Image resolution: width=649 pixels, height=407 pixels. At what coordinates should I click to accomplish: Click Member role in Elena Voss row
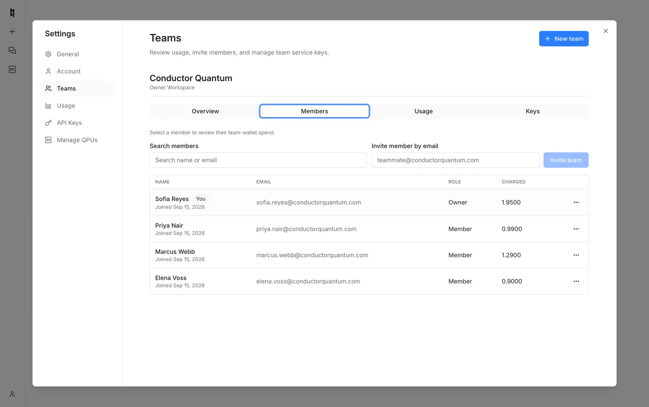point(460,281)
